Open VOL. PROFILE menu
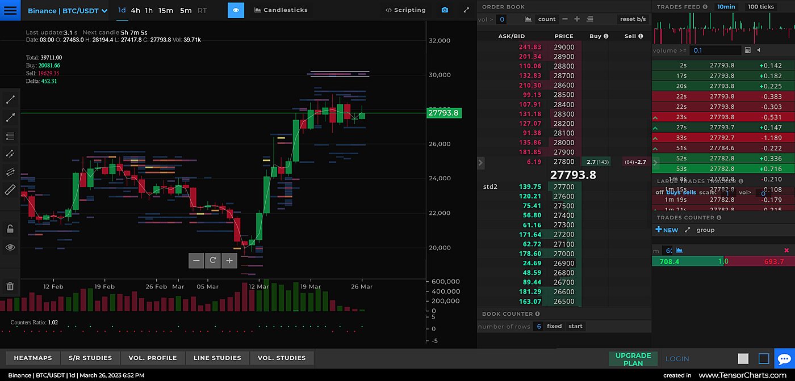The width and height of the screenshot is (795, 381). pos(153,358)
